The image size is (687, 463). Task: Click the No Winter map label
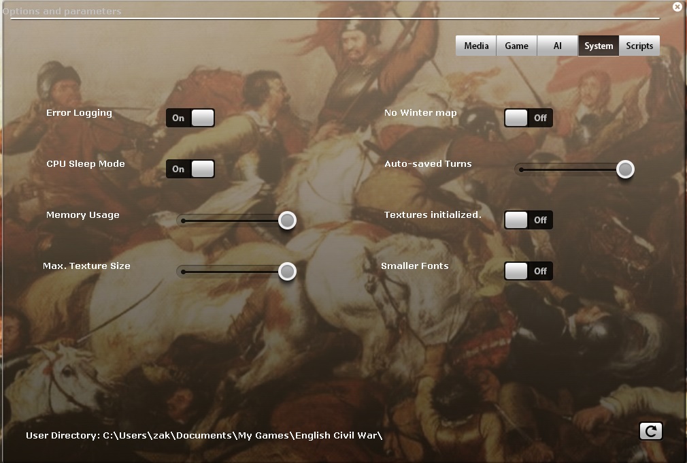(420, 113)
